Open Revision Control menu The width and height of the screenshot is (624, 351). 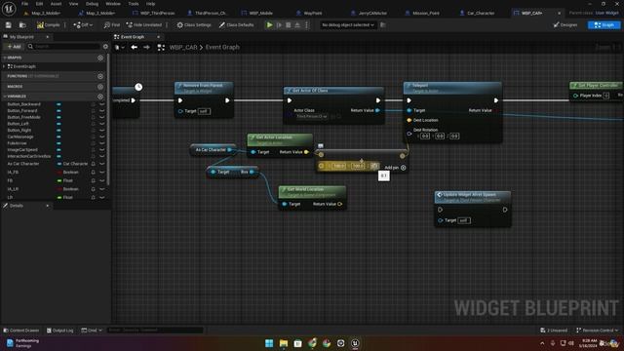click(x=597, y=331)
